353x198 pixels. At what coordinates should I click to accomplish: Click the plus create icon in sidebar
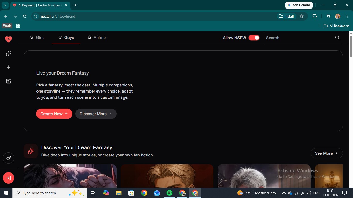9,67
